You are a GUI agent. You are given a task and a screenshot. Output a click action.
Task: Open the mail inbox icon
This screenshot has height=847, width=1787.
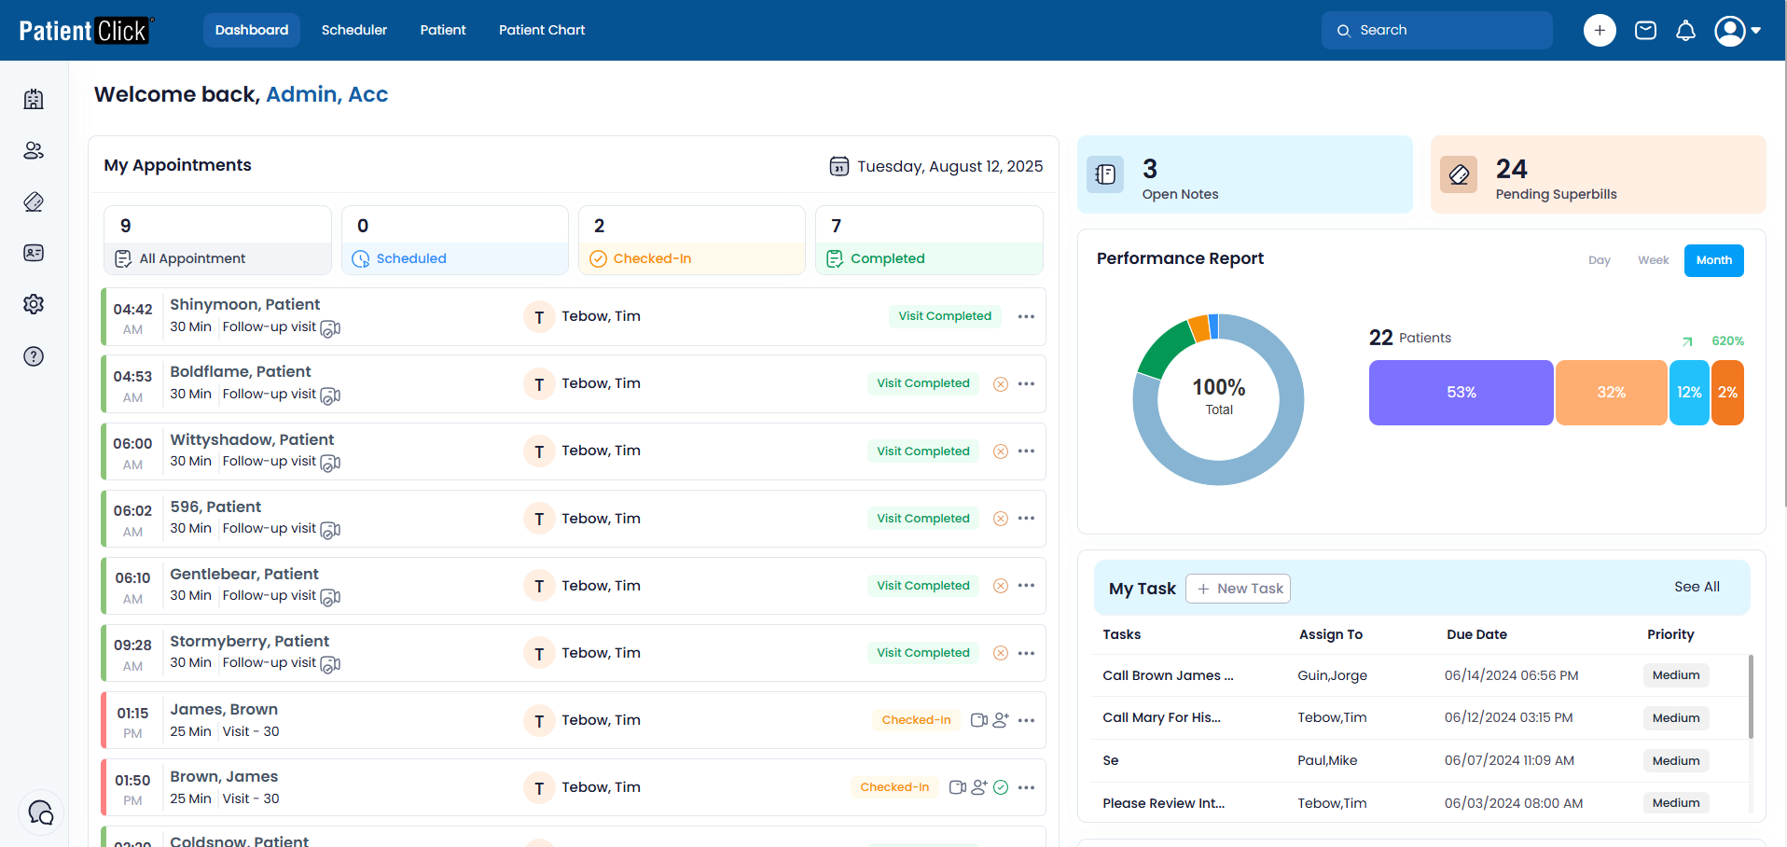pyautogui.click(x=1645, y=31)
